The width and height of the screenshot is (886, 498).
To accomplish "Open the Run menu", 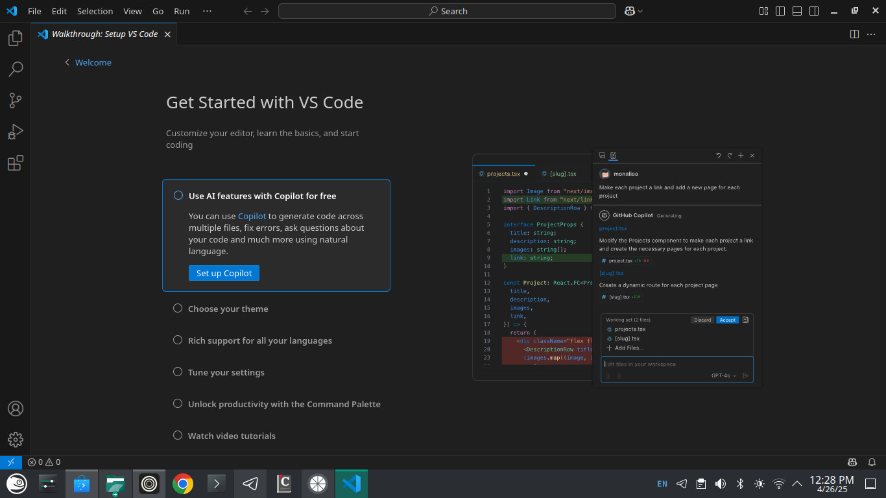I will (x=182, y=11).
